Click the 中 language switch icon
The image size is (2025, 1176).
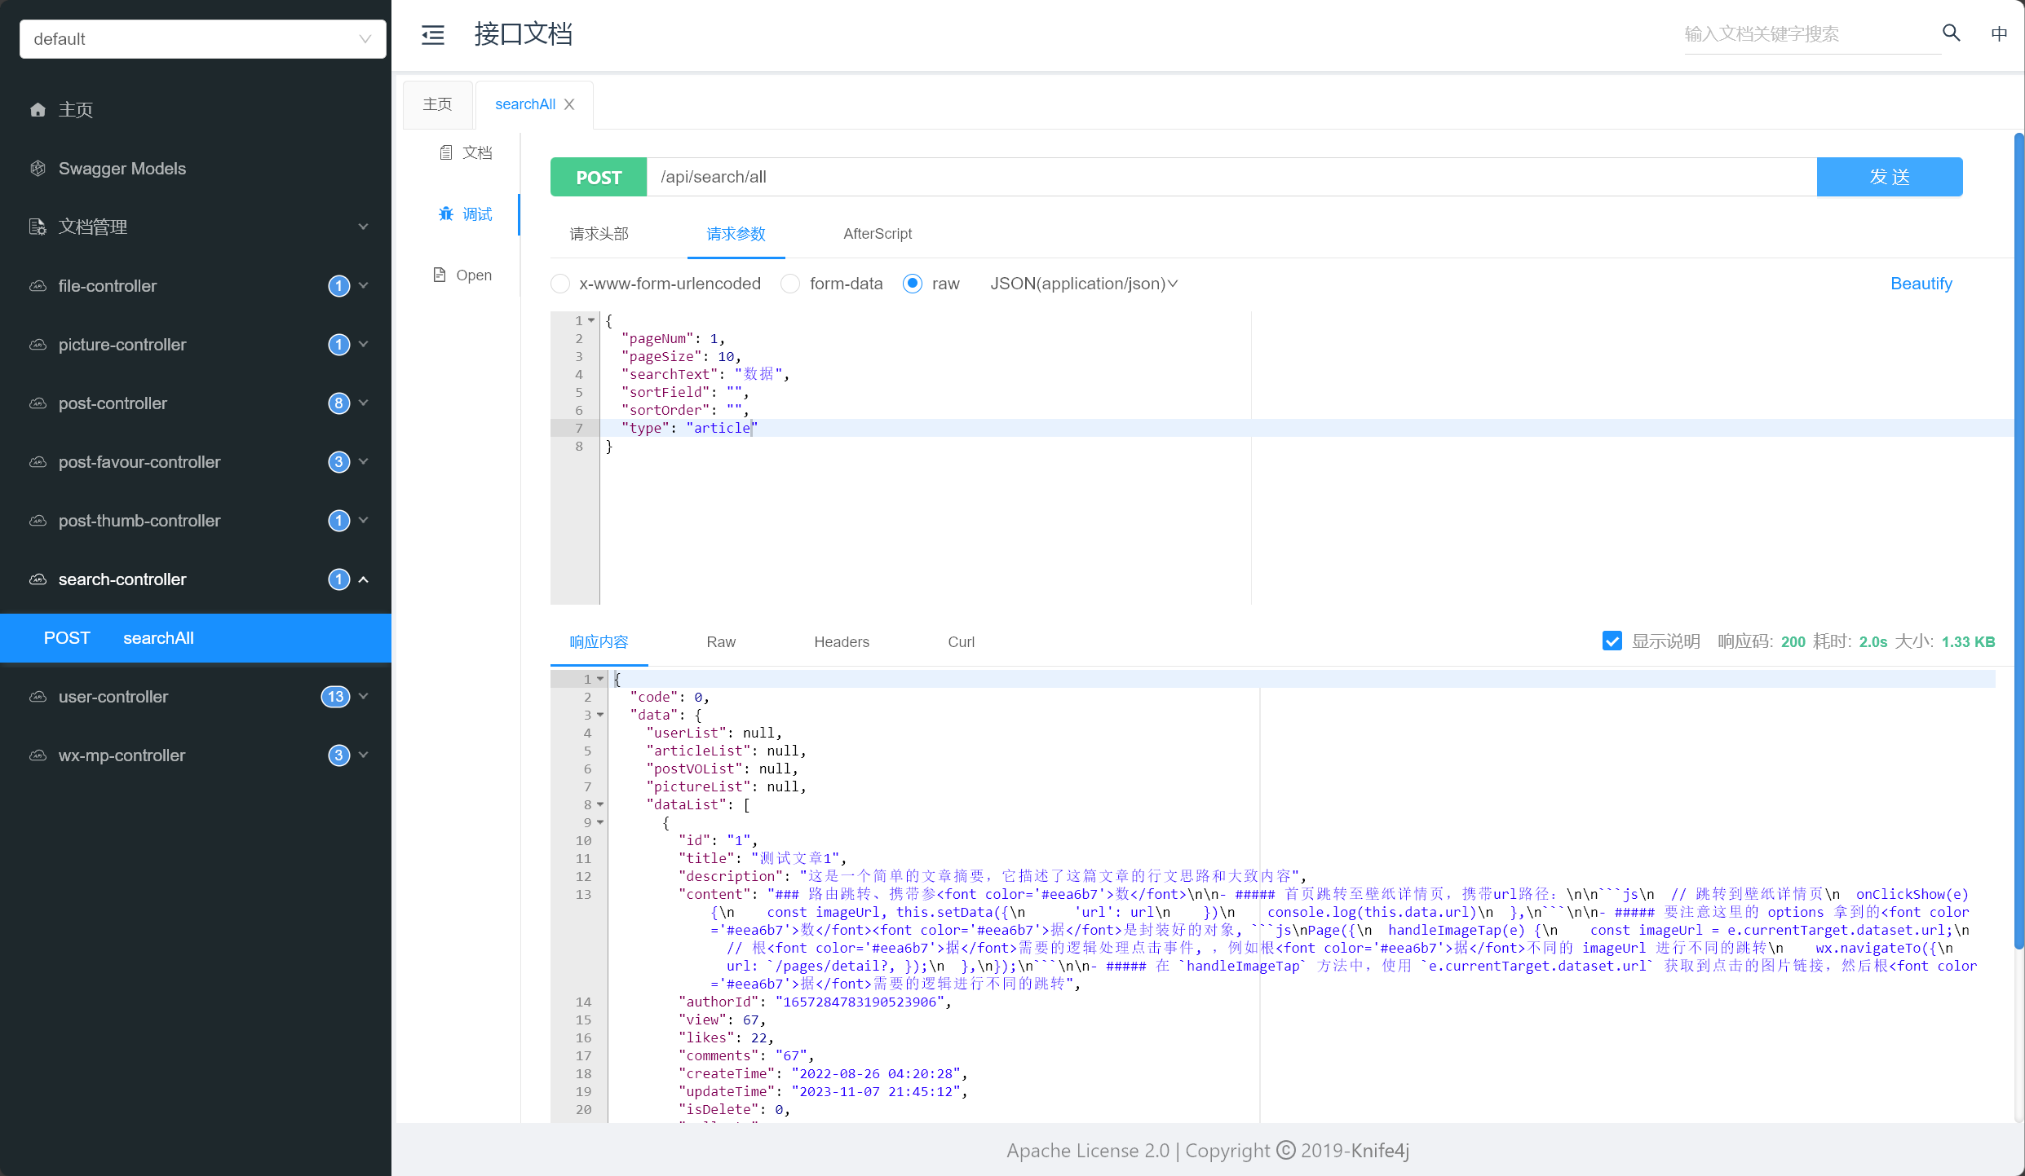click(1999, 33)
